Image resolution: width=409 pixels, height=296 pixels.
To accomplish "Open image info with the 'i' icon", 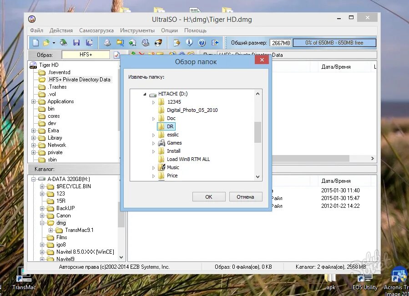I will click(189, 42).
